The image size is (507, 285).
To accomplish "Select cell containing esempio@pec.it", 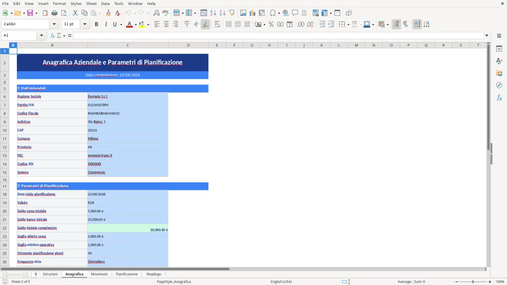I will tap(128, 155).
